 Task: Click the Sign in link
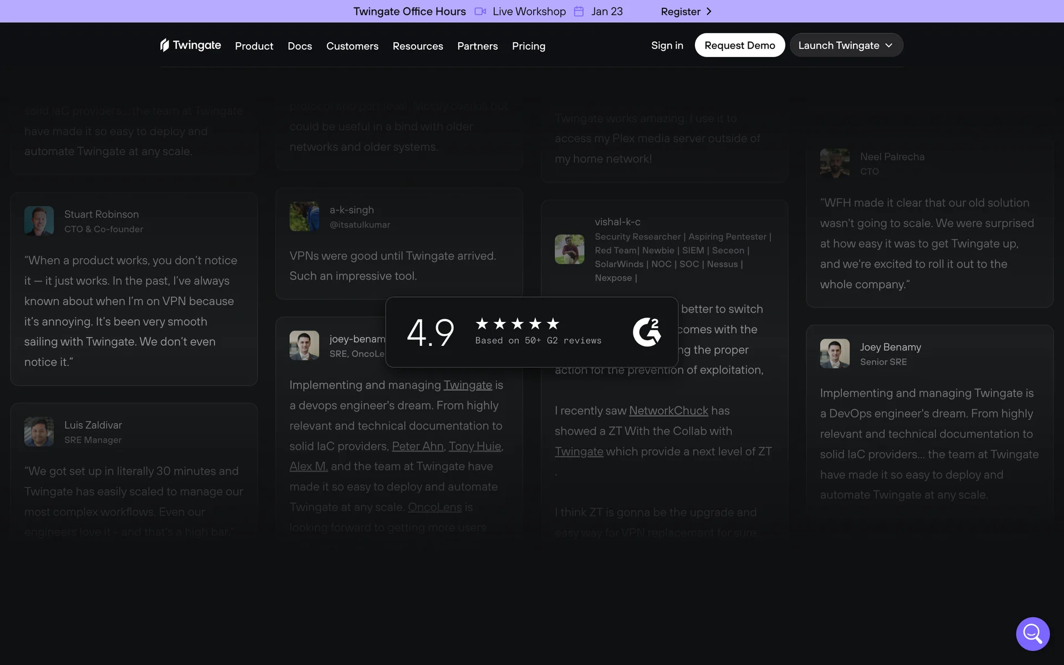click(x=667, y=45)
